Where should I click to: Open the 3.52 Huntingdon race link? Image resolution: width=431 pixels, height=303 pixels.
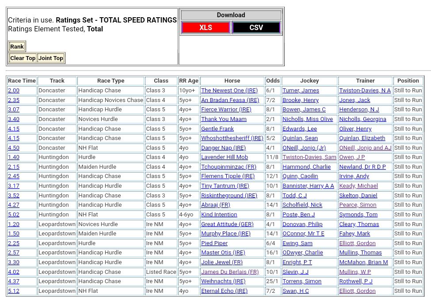(14, 196)
